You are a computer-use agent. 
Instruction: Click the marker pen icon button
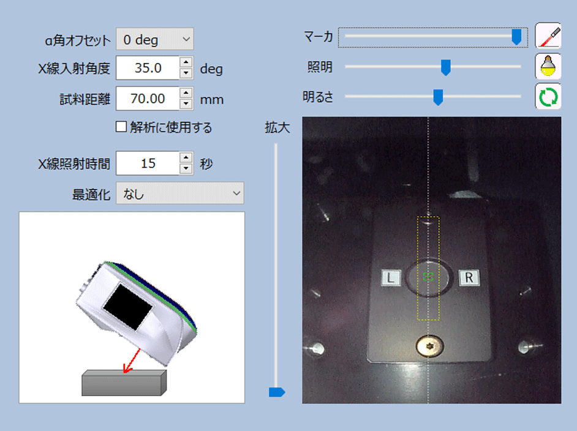point(548,36)
